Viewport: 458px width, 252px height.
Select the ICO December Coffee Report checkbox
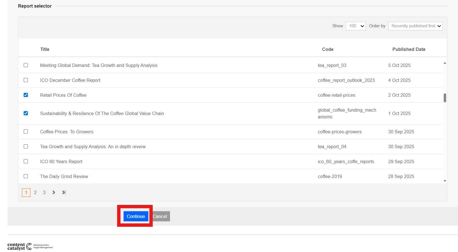[26, 80]
